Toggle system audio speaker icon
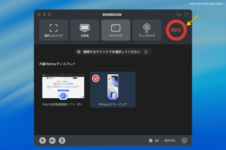The width and height of the screenshot is (226, 150). [52, 140]
